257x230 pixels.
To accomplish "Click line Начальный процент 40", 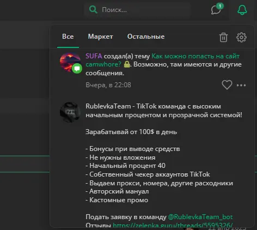I will click(125, 166).
